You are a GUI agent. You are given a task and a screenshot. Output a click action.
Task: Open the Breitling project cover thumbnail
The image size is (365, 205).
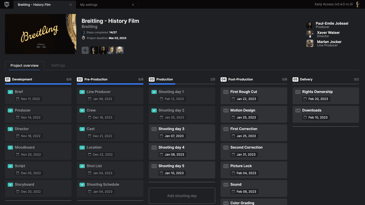pyautogui.click(x=40, y=34)
